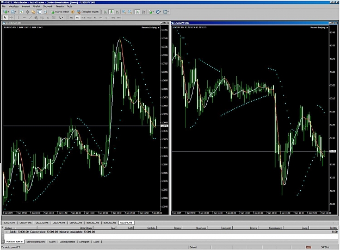
Task: Select the text label tool
Action: tap(53, 17)
